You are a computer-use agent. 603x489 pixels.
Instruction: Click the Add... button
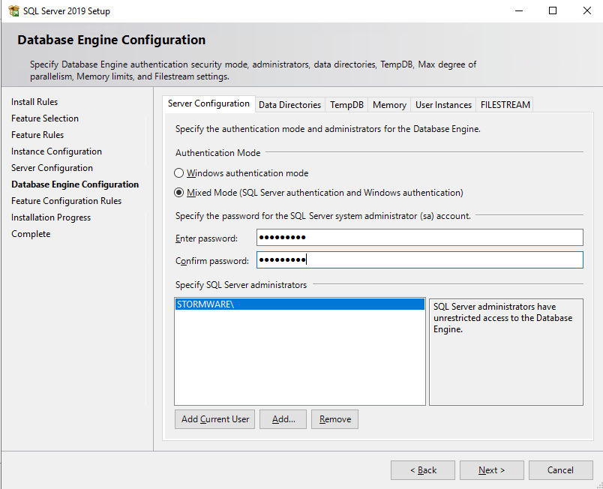283,419
